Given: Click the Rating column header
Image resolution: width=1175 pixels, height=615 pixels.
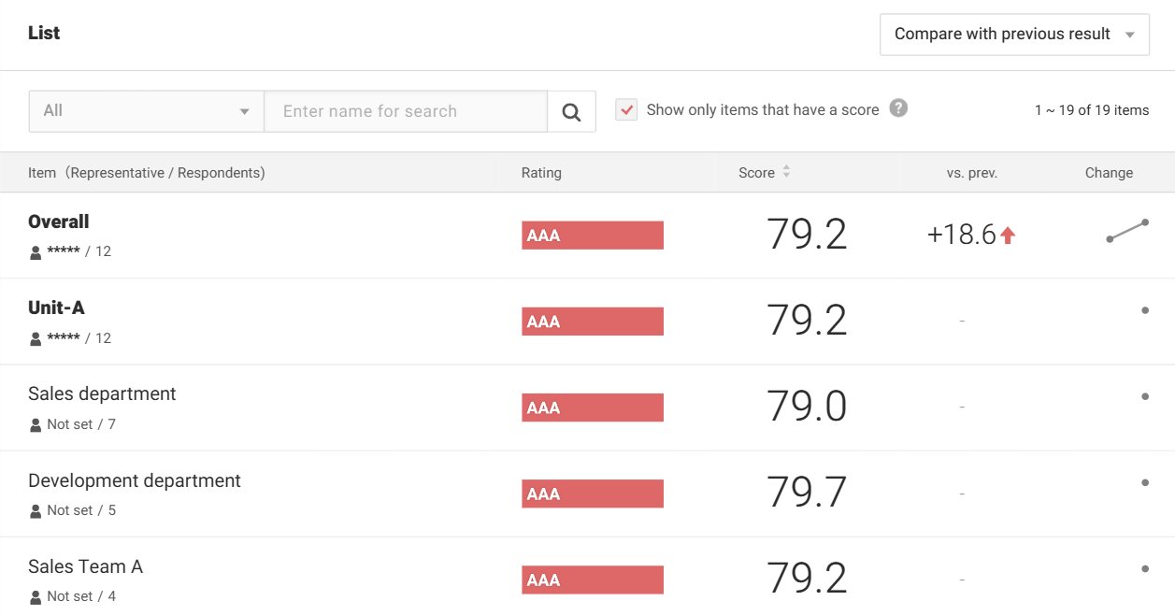Looking at the screenshot, I should 541,173.
